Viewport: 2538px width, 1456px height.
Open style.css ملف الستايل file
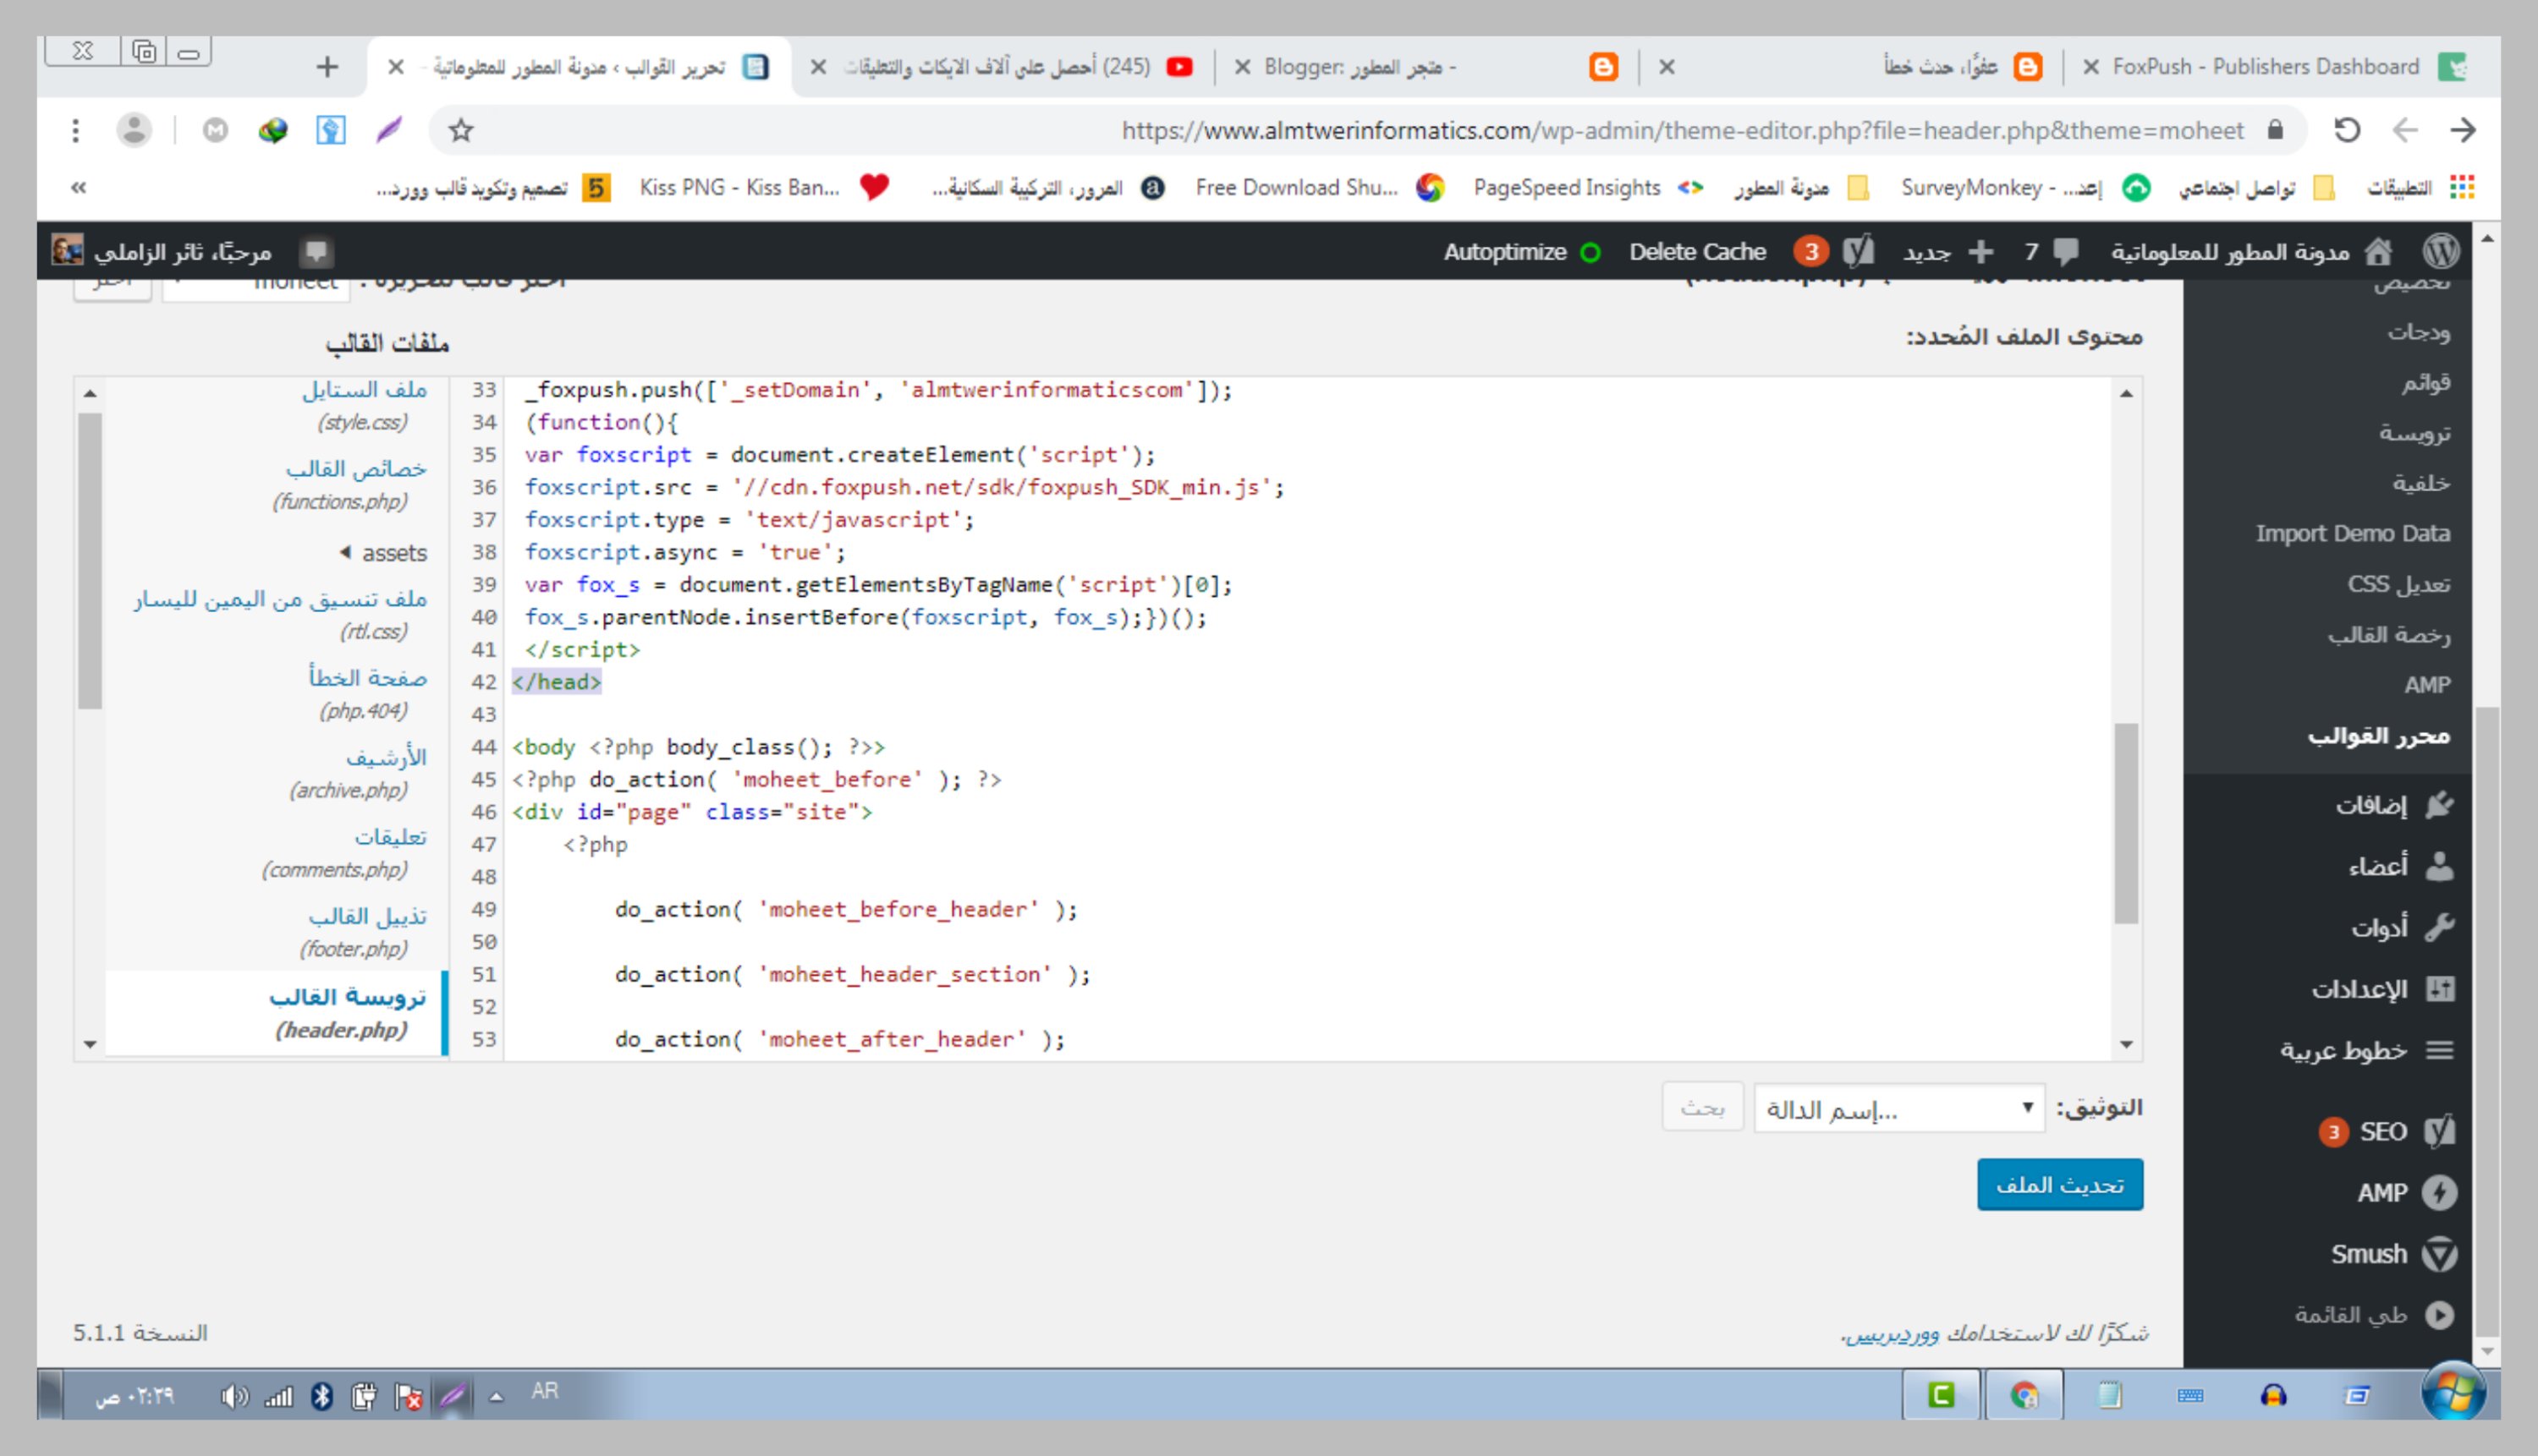[x=364, y=405]
